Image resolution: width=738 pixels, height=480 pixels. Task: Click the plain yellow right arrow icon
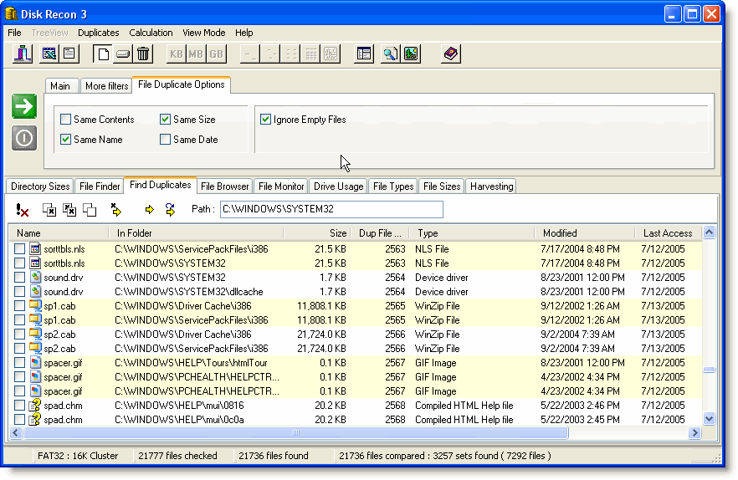coord(150,210)
